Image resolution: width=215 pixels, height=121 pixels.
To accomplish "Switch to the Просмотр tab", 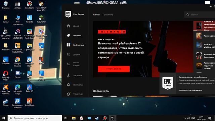I will pos(108,14).
